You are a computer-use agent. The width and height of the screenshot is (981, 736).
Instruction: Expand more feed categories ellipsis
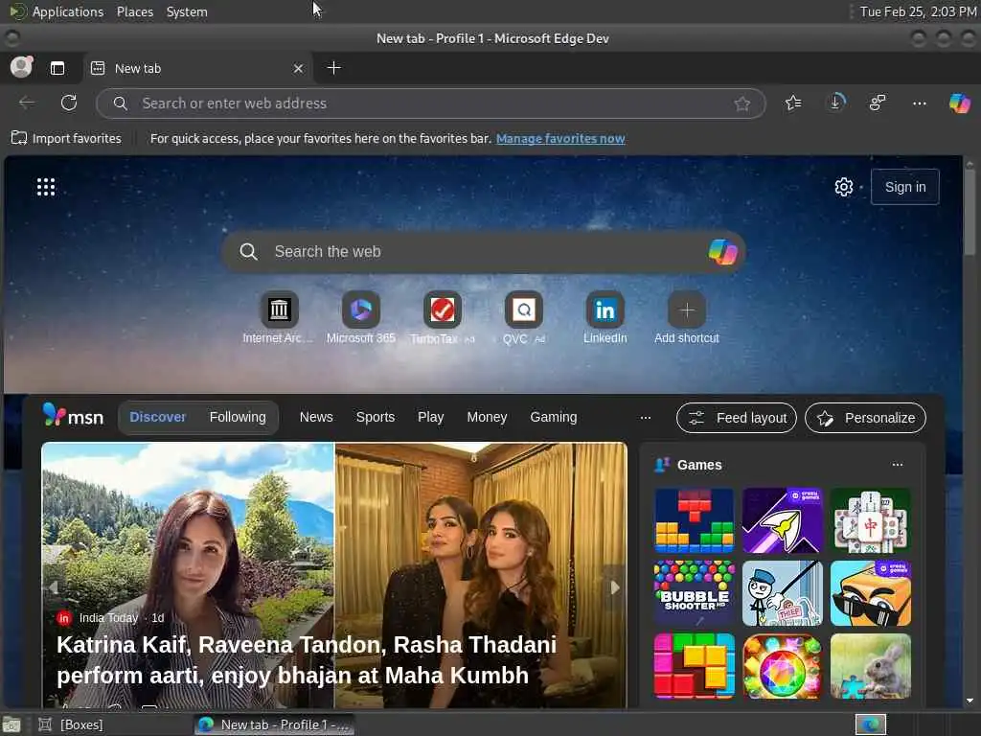point(646,418)
